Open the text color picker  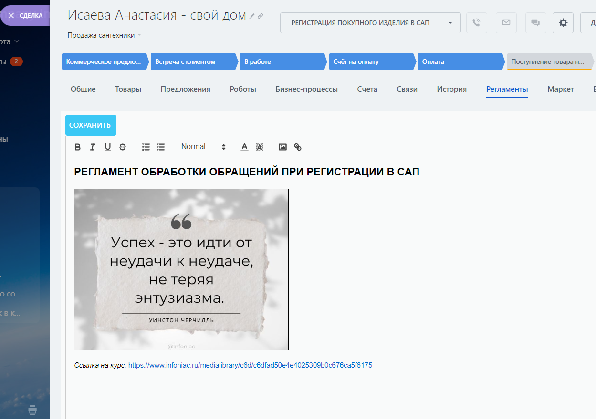point(244,147)
